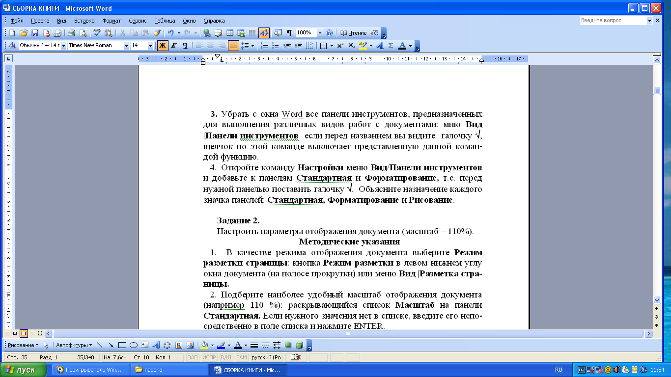
Task: Click the Save floppy disk icon
Action: (x=35, y=33)
